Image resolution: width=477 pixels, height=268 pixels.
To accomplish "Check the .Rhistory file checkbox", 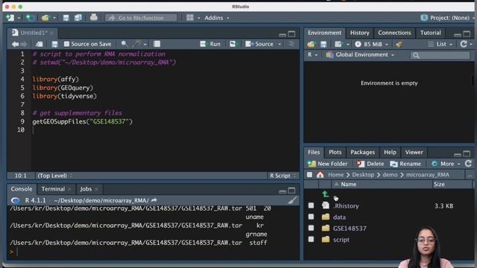I will point(311,205).
